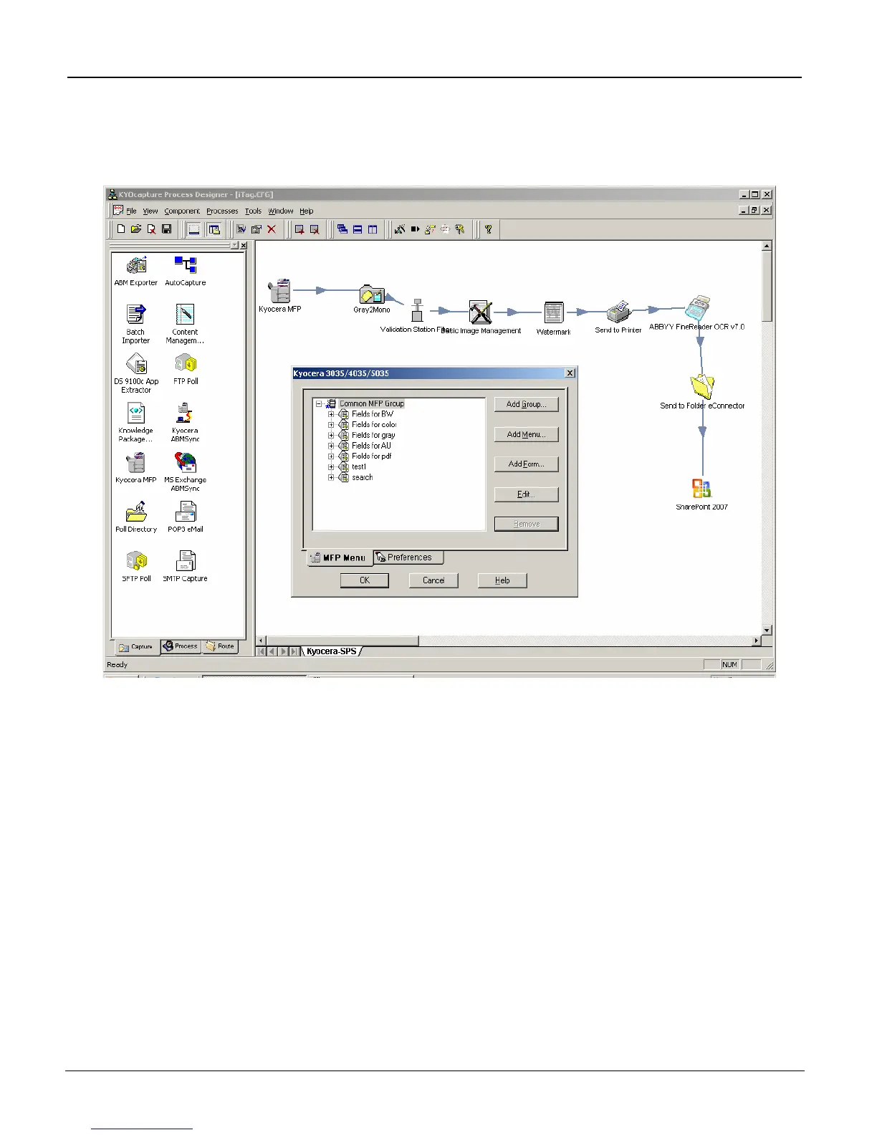Open the View menu
Viewport: 877px width, 1135px height.
point(150,211)
